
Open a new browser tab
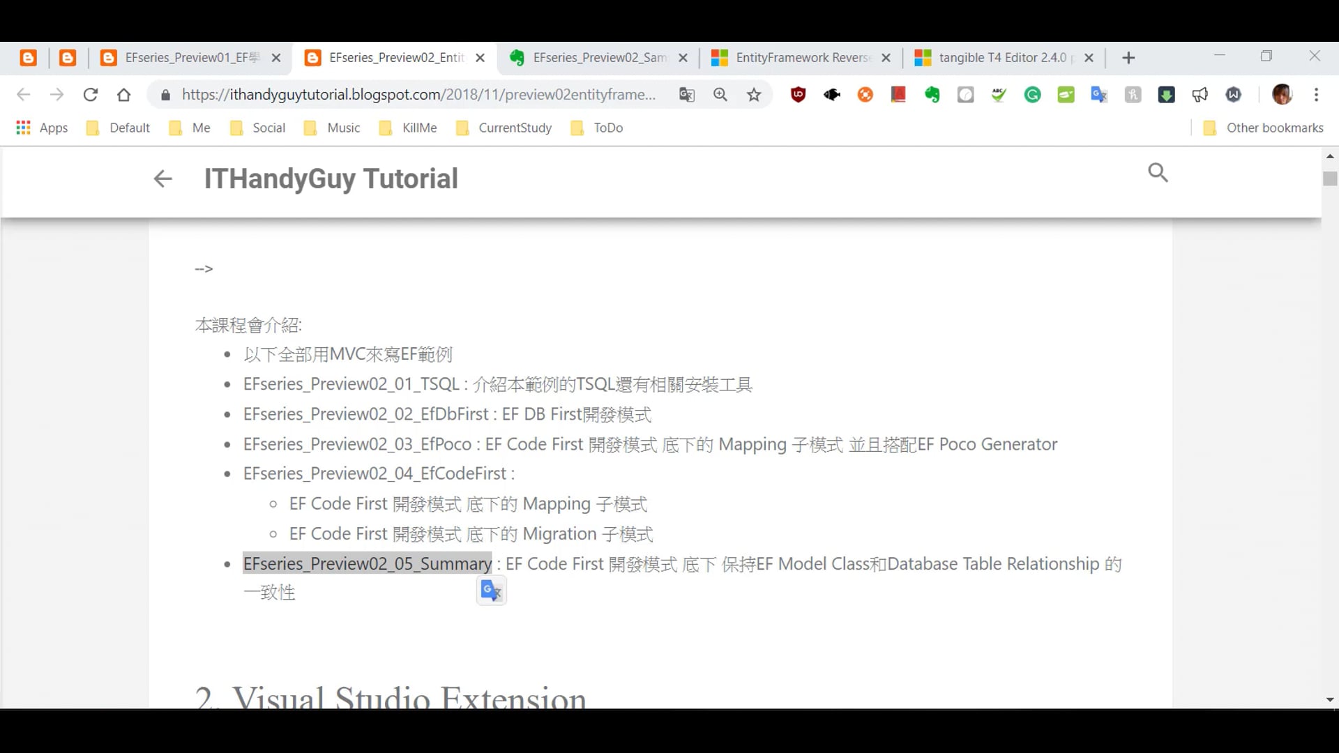tap(1128, 58)
